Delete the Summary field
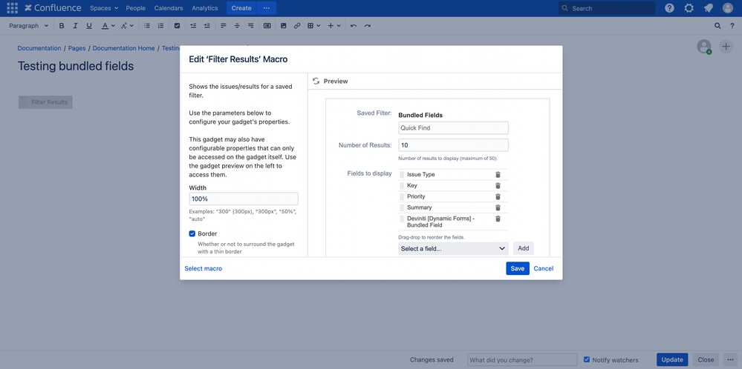 pyautogui.click(x=498, y=207)
